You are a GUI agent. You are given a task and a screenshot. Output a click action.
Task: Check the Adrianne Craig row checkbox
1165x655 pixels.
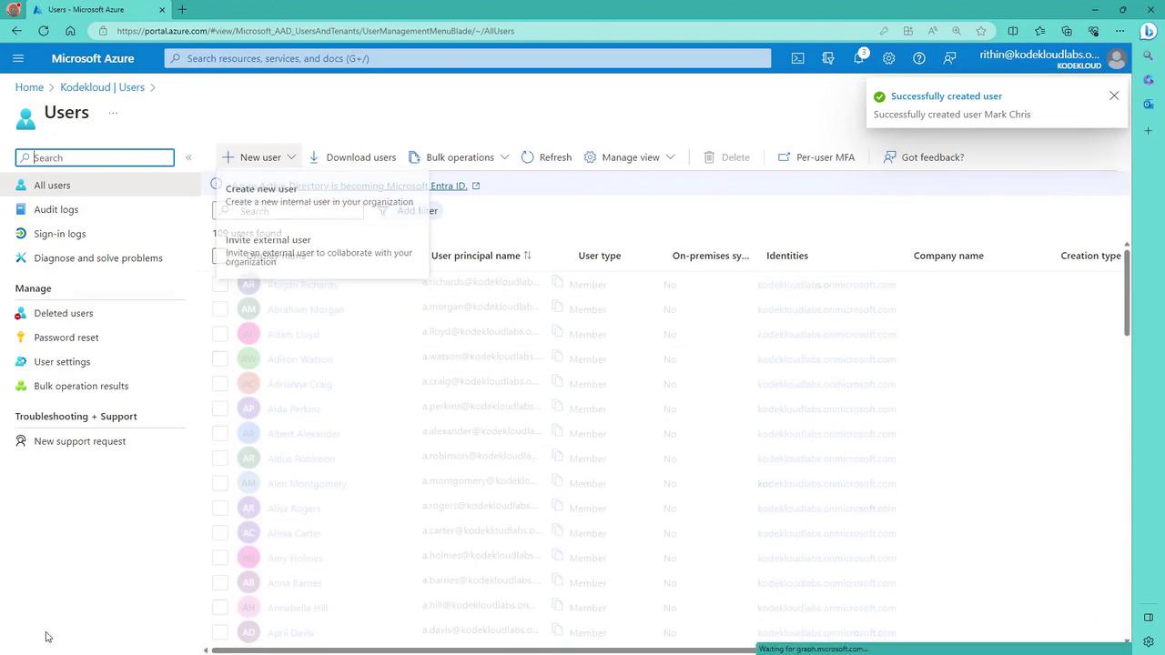(x=220, y=384)
